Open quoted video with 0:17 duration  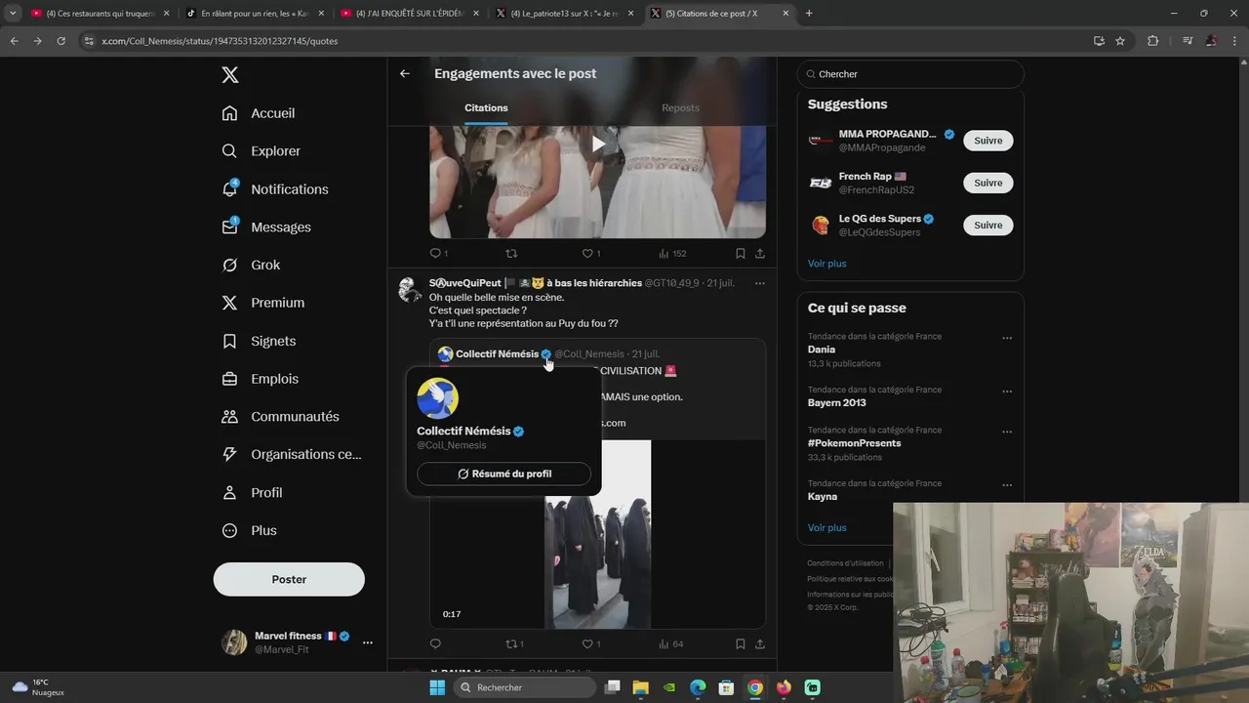point(597,534)
